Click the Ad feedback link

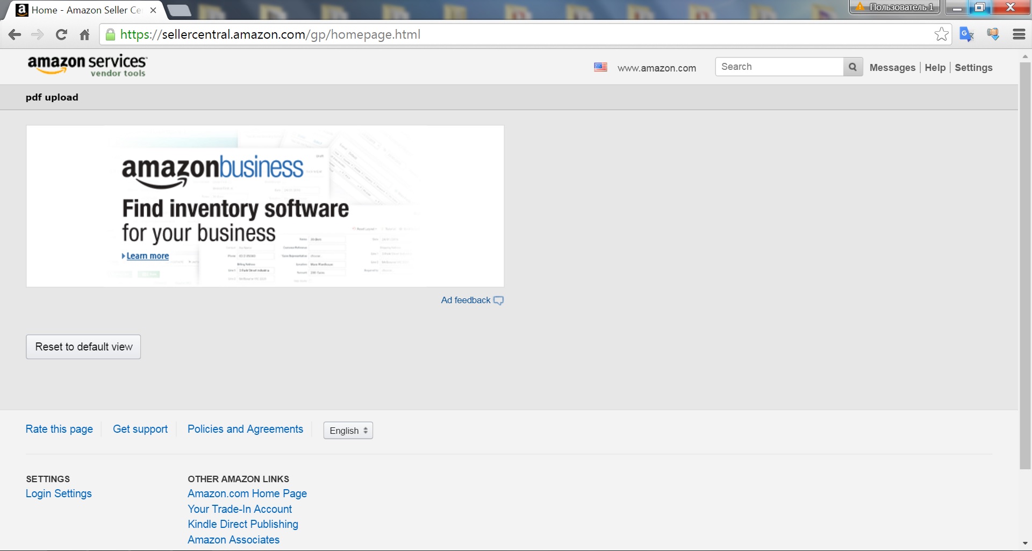465,300
